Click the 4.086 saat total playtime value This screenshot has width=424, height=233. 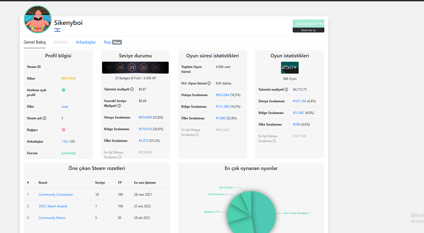coord(223,67)
